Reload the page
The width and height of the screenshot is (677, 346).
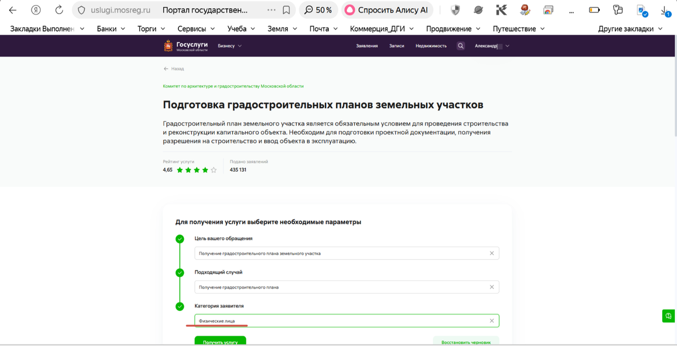coord(59,10)
